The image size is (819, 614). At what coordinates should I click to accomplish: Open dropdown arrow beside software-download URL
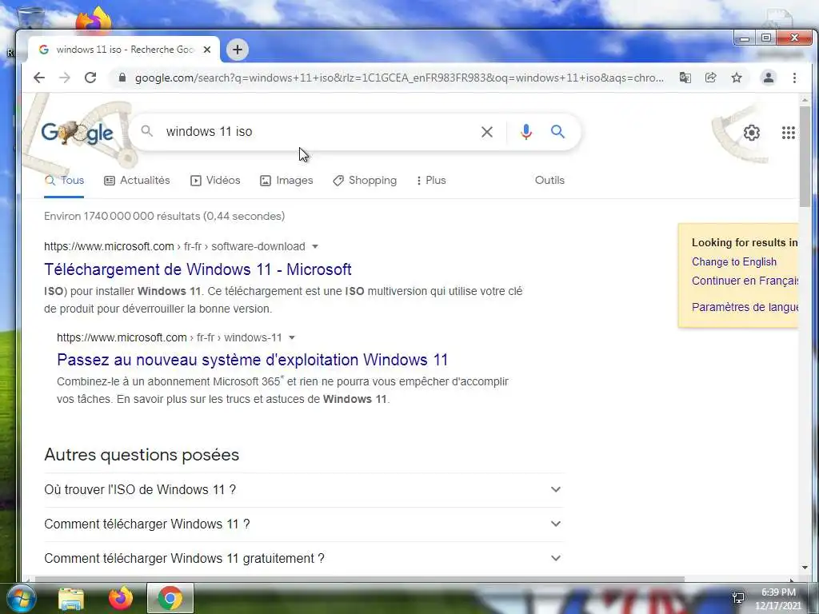point(315,246)
